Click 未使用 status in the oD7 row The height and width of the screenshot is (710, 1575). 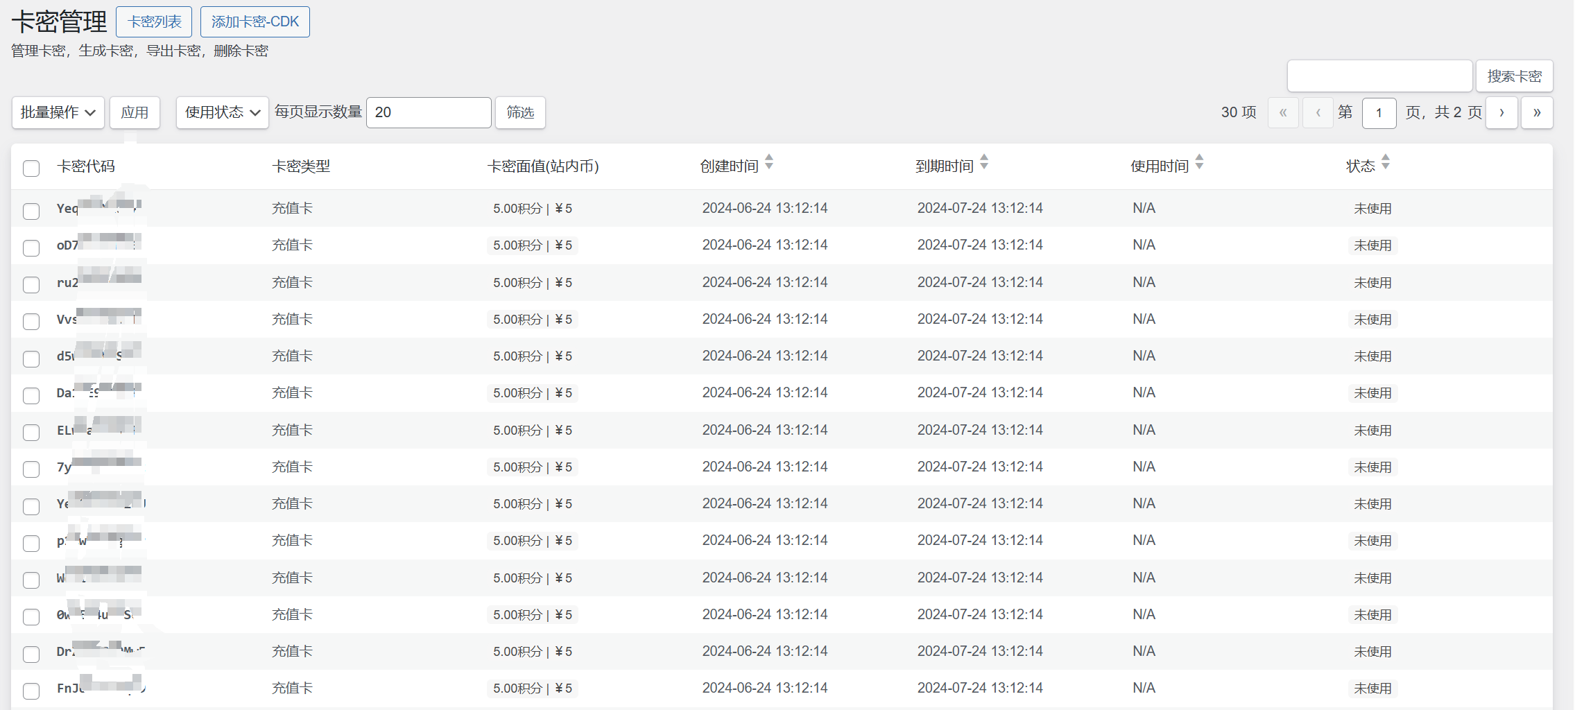[x=1372, y=245]
